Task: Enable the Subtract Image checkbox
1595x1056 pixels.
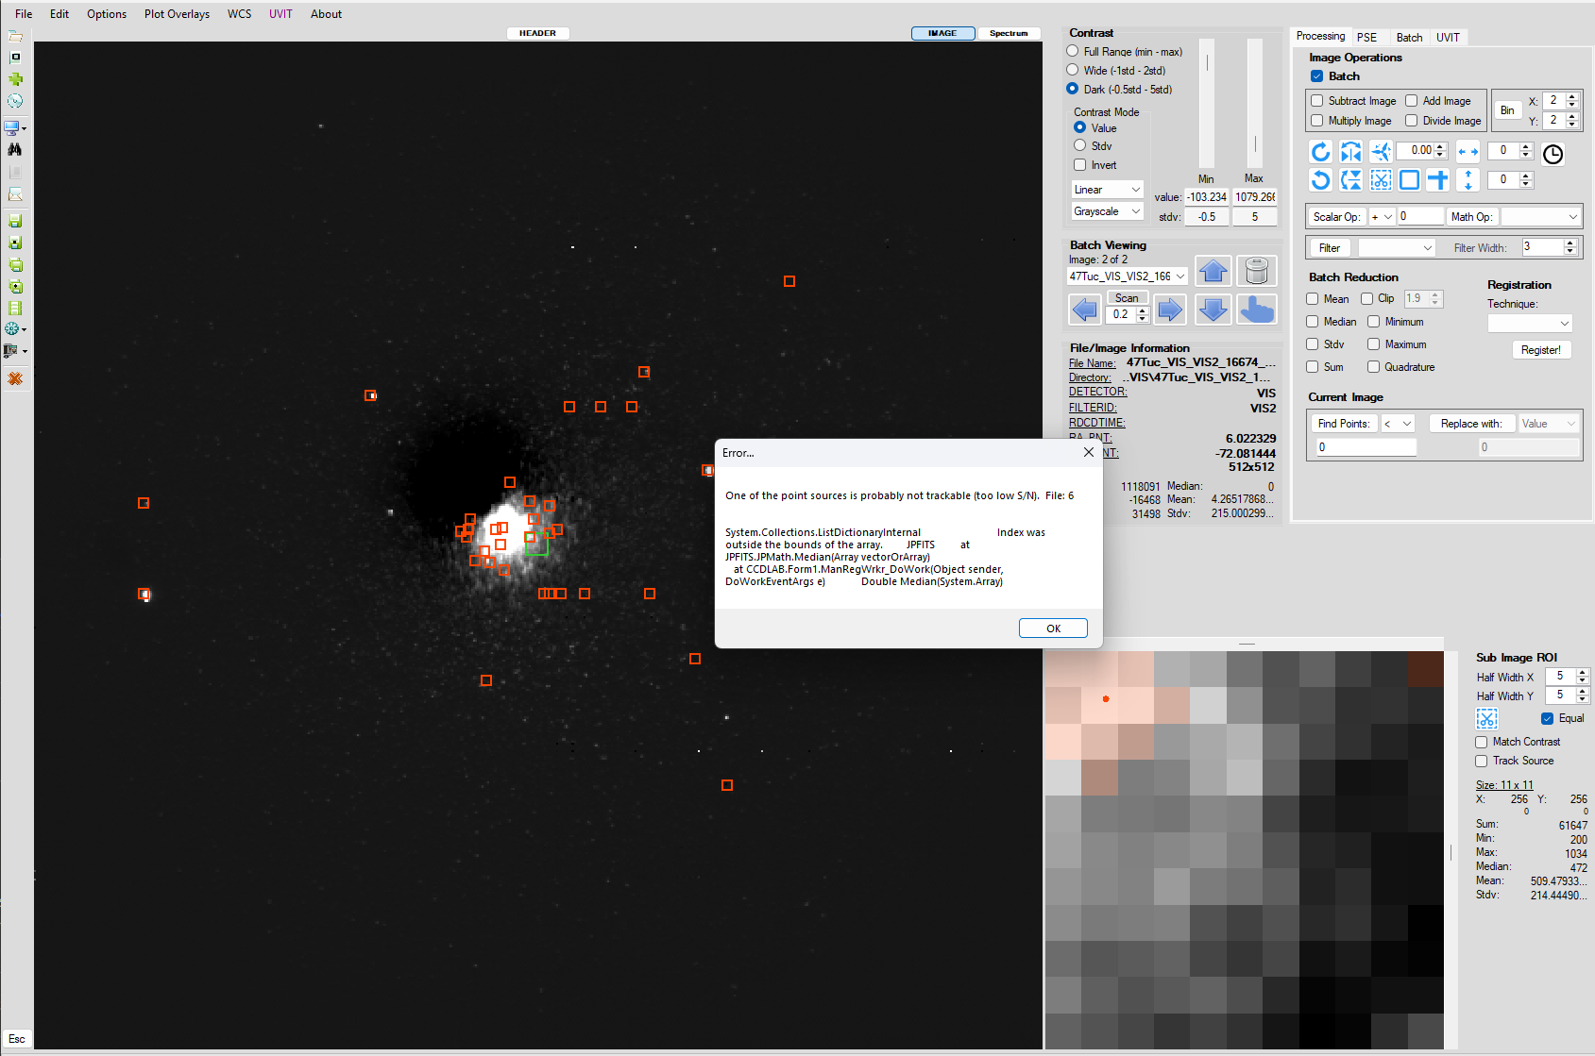Action: click(1317, 101)
